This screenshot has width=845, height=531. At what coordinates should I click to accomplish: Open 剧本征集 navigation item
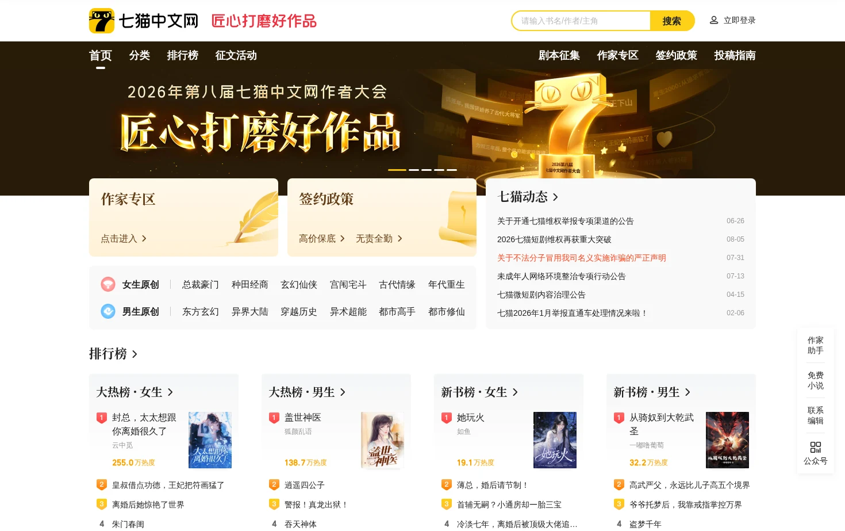[559, 55]
